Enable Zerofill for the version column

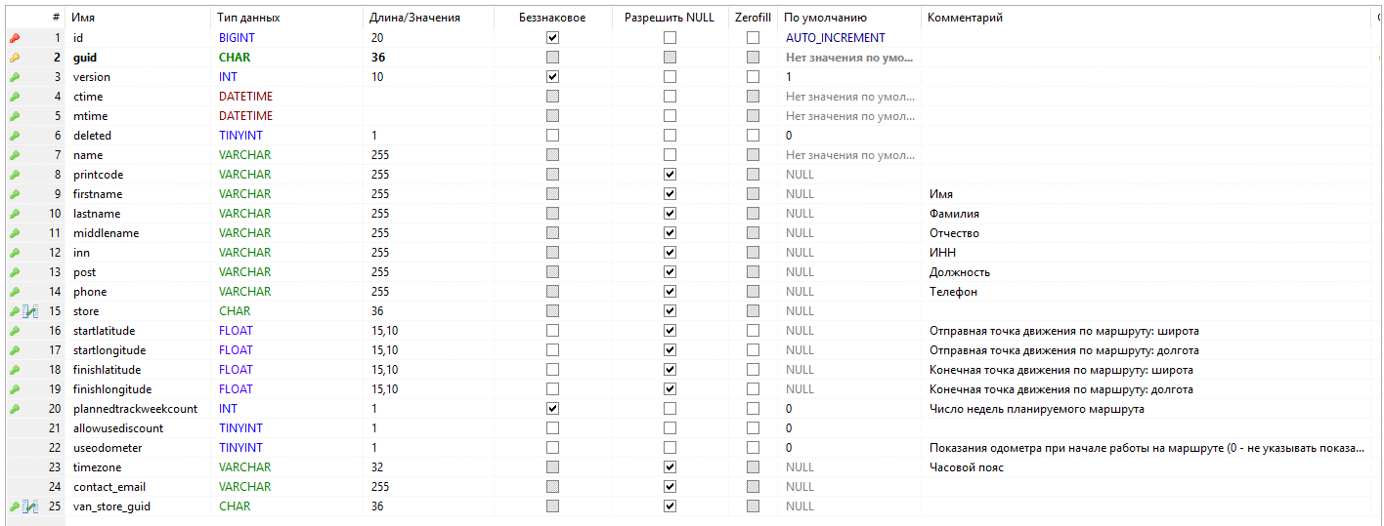click(x=753, y=77)
